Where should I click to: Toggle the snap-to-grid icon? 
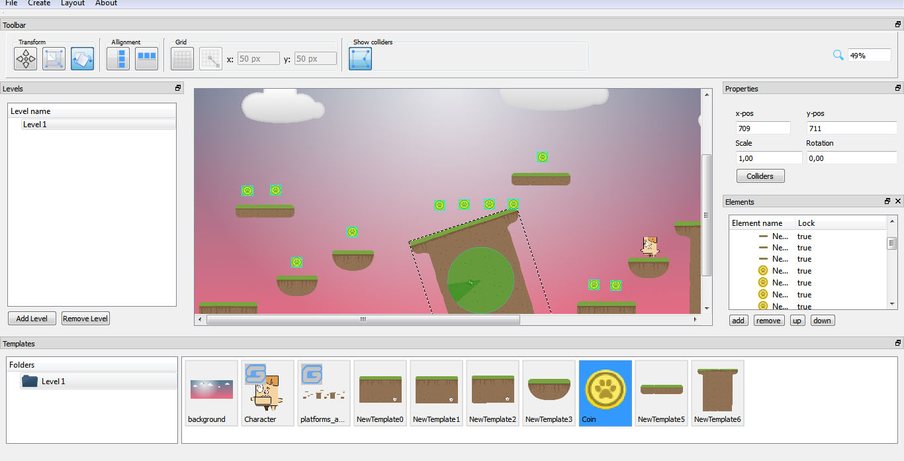(211, 59)
